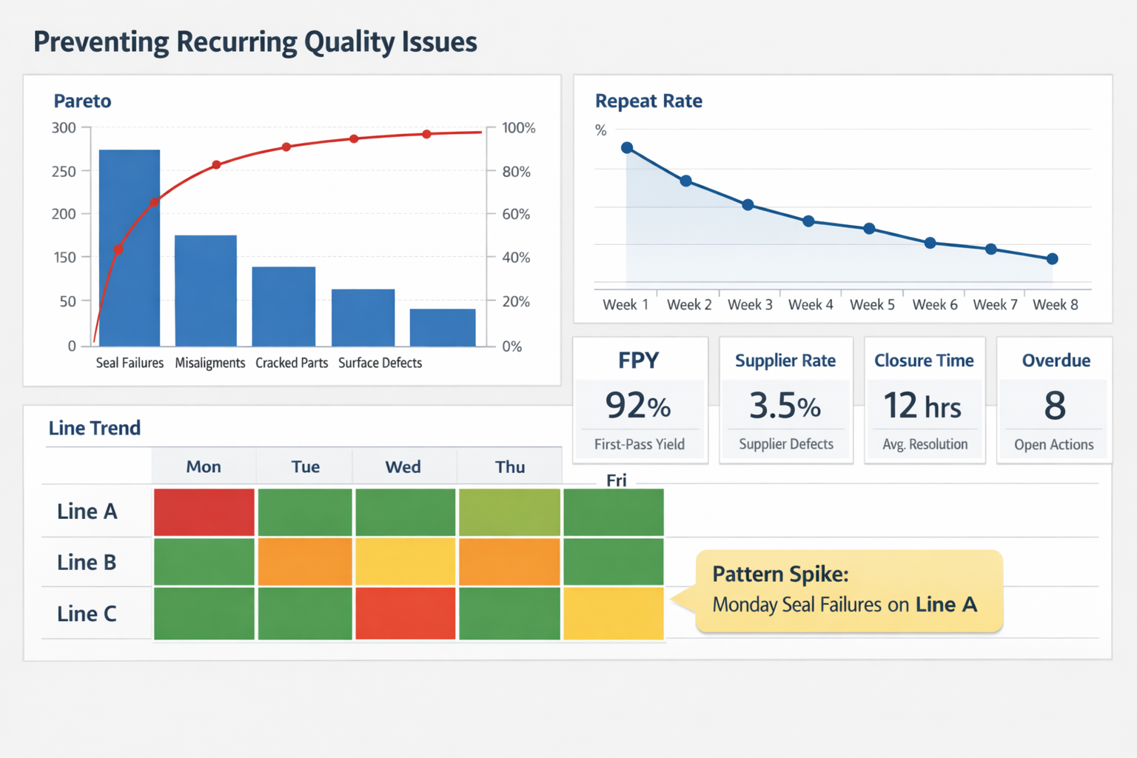Select the Week 8 data point
This screenshot has height=758, width=1137.
[1053, 259]
